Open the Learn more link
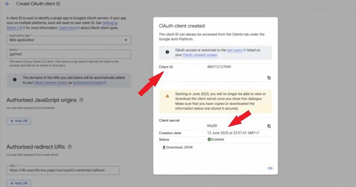The width and height of the screenshot is (356, 187). 69,28
